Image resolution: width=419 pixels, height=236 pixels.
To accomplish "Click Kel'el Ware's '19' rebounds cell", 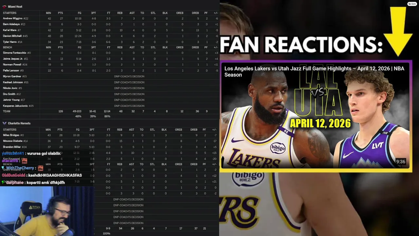I will 121,30.
